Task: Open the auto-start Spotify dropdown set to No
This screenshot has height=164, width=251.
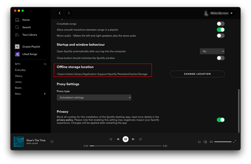Action: tap(212, 51)
